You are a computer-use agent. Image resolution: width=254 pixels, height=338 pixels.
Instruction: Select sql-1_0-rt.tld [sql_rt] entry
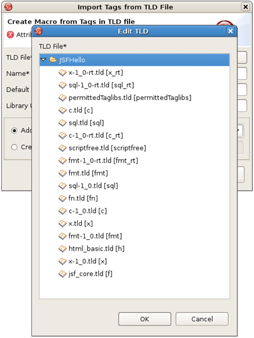[x=101, y=85]
